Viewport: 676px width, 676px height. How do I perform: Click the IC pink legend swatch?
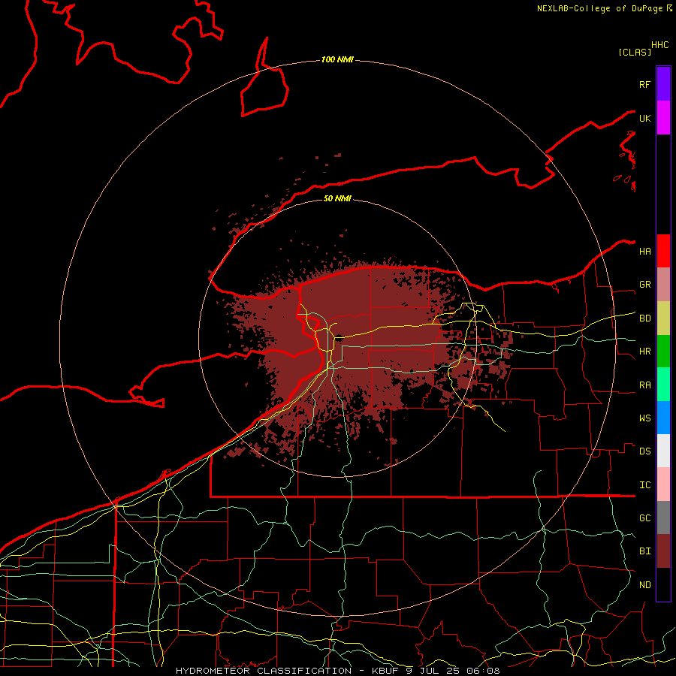click(663, 484)
